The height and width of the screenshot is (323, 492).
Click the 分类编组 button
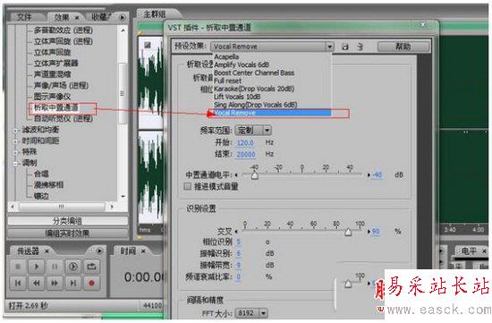point(67,221)
